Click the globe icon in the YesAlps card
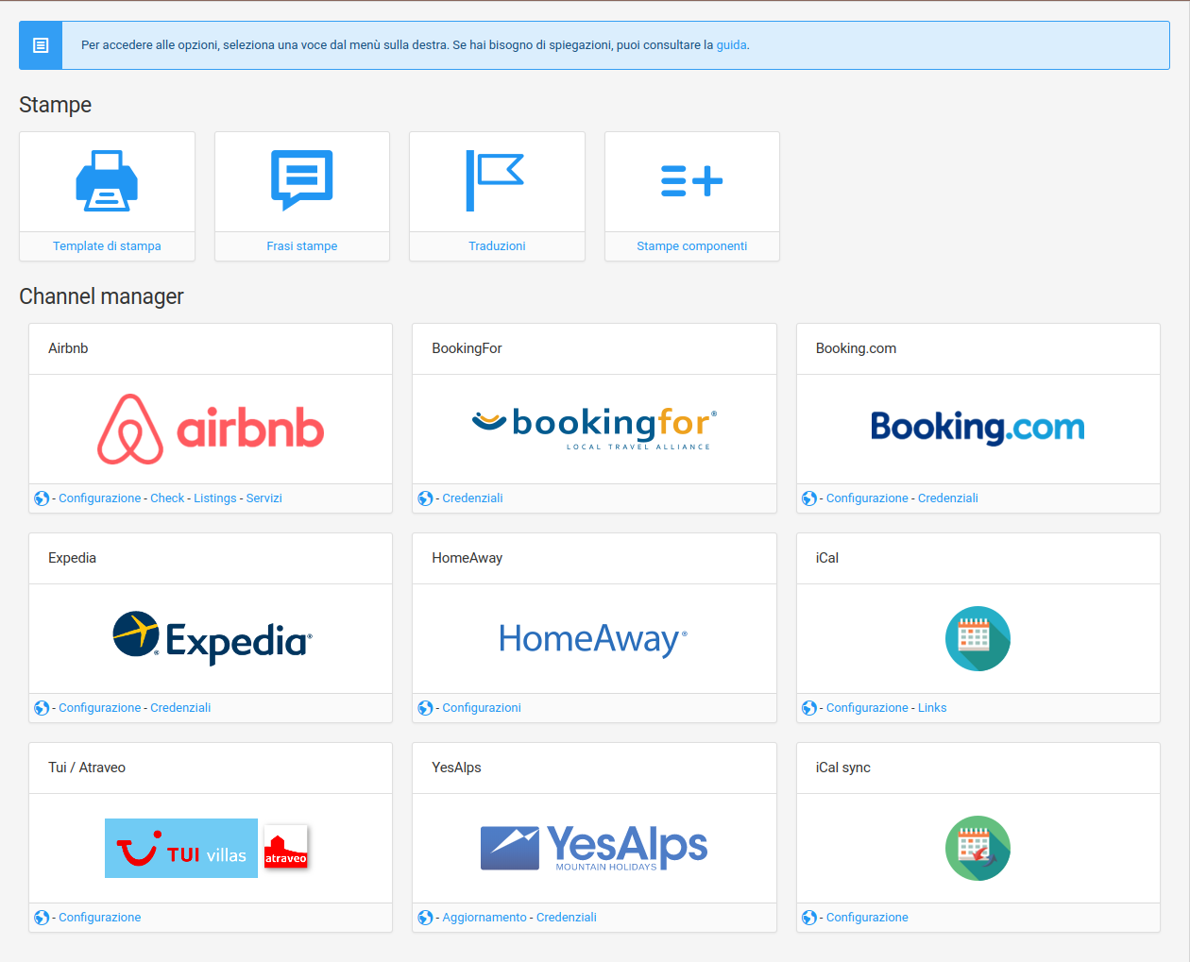 tap(426, 918)
